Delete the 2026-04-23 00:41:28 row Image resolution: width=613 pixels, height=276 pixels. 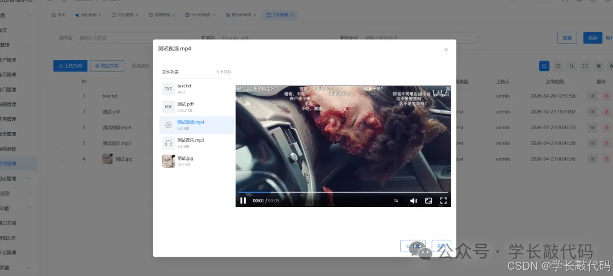[x=607, y=143]
